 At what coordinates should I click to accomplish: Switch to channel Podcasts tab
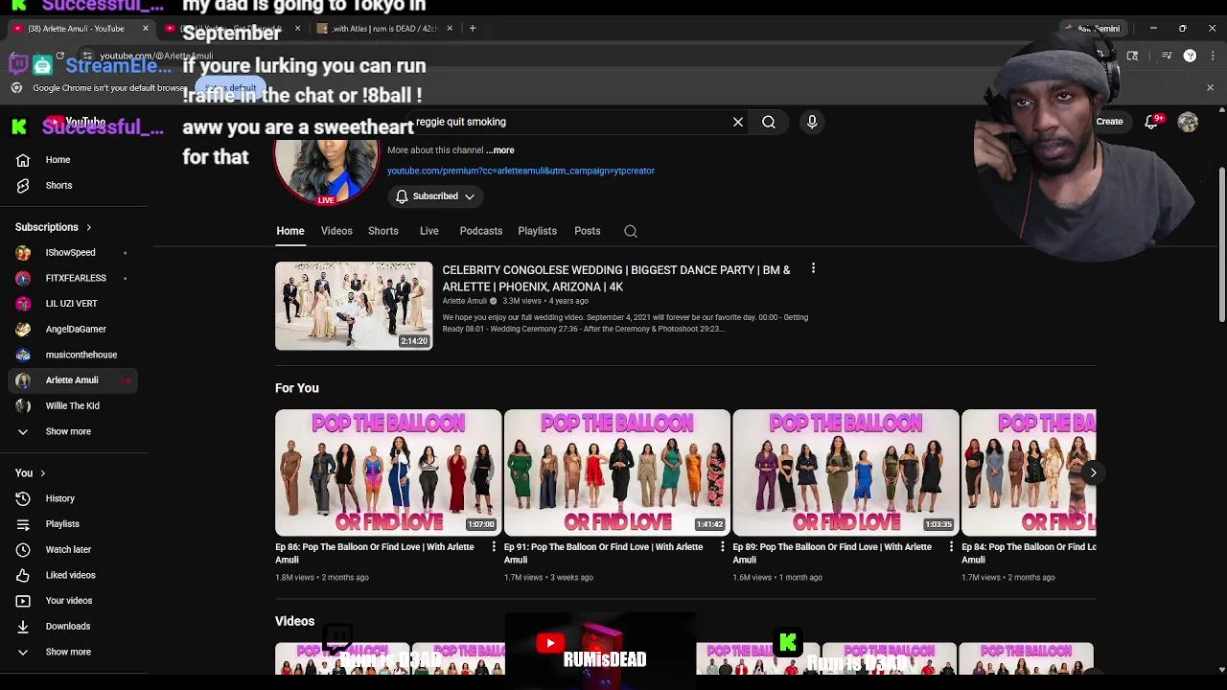click(x=480, y=231)
